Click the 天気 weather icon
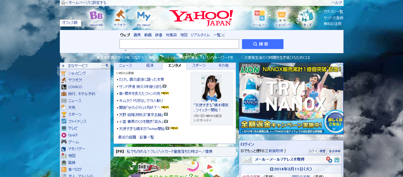The image size is (403, 177). pos(64,108)
